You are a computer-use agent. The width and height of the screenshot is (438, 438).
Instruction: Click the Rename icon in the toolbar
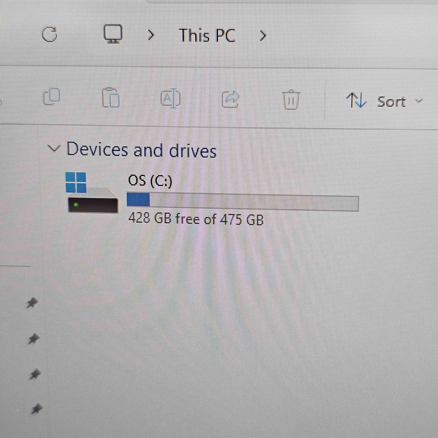(170, 98)
